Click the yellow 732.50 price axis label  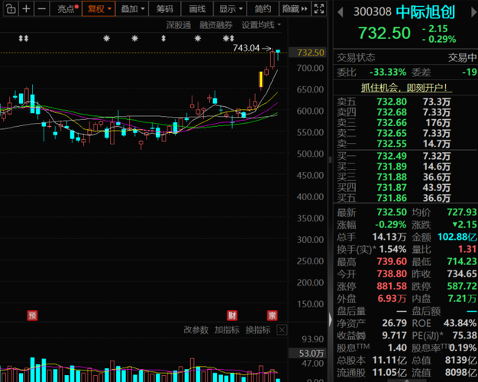pyautogui.click(x=308, y=53)
